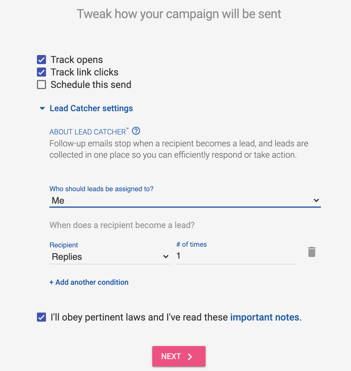Image resolution: width=351 pixels, height=371 pixels.
Task: Open the important notes link
Action: [x=265, y=317]
